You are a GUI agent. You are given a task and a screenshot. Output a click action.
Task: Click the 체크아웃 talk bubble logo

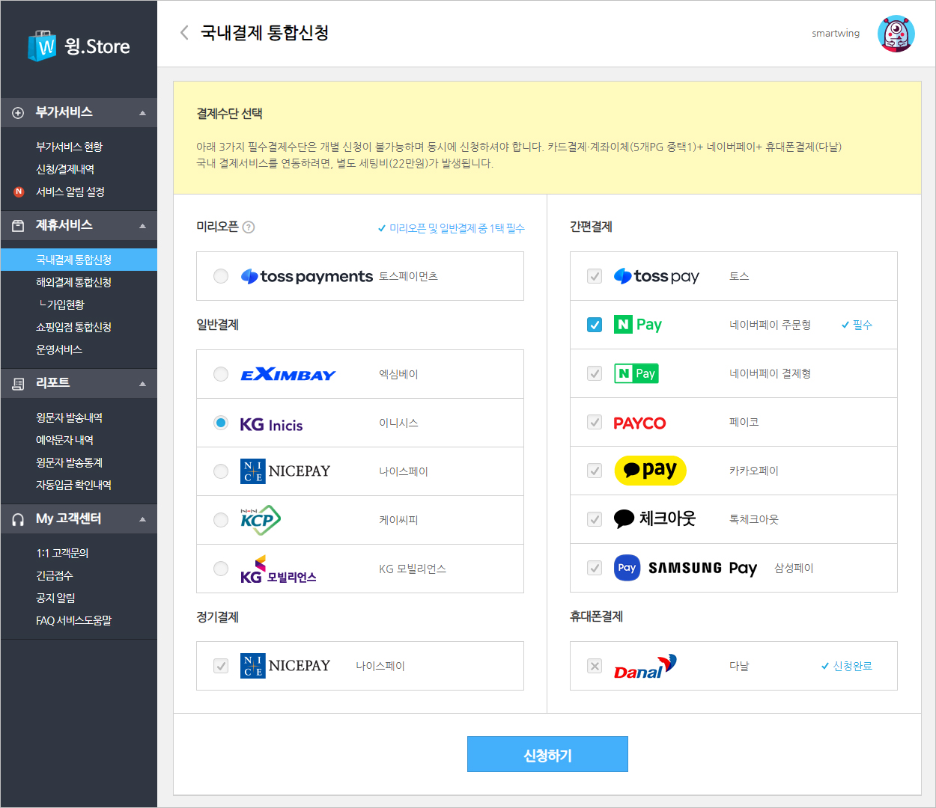click(655, 519)
